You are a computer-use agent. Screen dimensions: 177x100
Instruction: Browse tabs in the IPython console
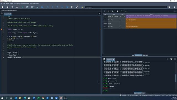point(104,59)
